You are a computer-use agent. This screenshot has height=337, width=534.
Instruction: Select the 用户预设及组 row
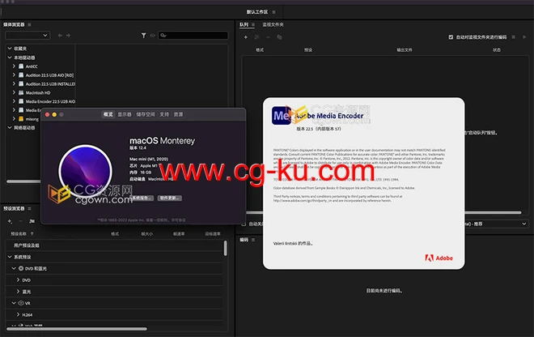point(114,245)
